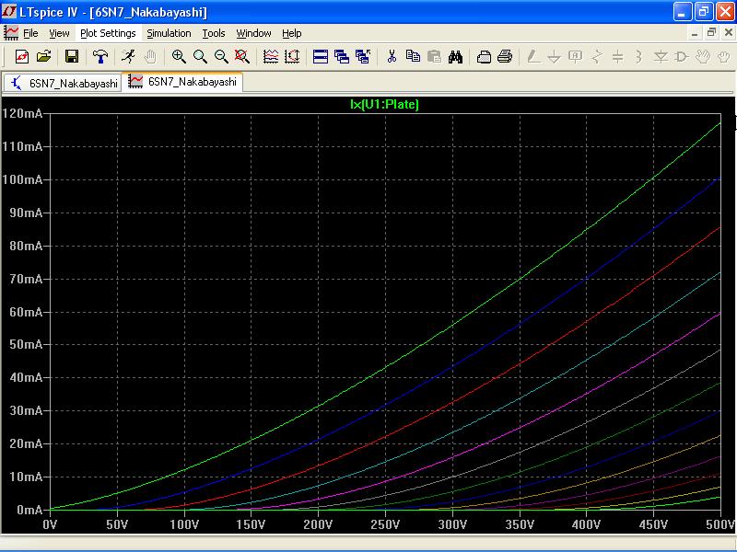This screenshot has height=552, width=737.
Task: Minimize the inner plot document window
Action: 695,33
